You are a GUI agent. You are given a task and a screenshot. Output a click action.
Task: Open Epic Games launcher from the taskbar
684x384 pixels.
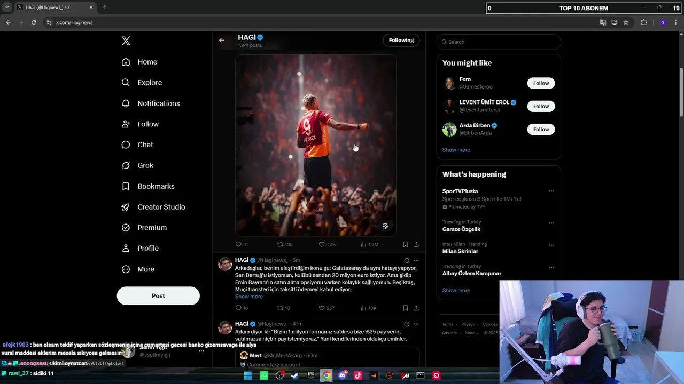coord(311,375)
